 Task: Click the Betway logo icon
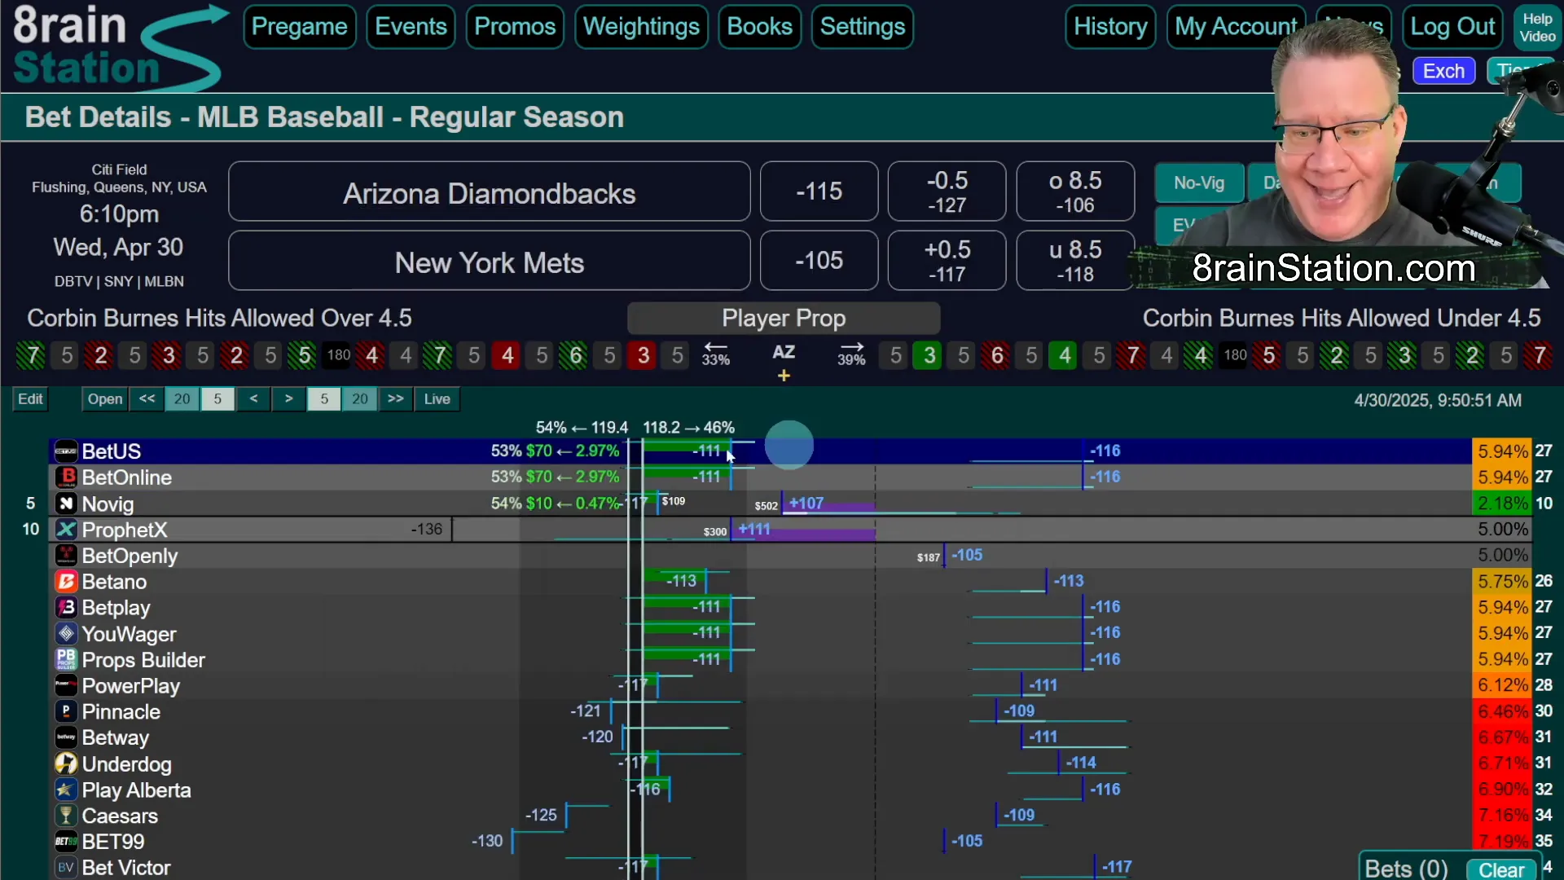[x=66, y=737]
